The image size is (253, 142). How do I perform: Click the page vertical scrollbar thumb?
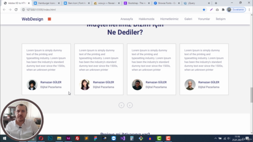(x=251, y=95)
